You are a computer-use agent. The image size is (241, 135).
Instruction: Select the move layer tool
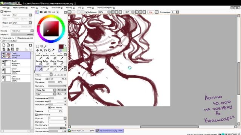point(38,50)
